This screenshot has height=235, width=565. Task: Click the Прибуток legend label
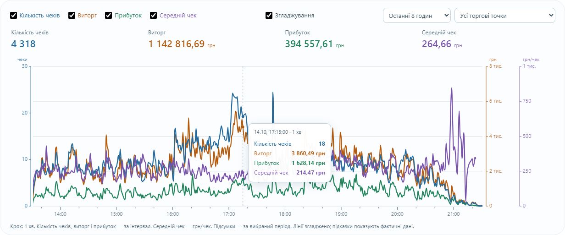(x=128, y=16)
